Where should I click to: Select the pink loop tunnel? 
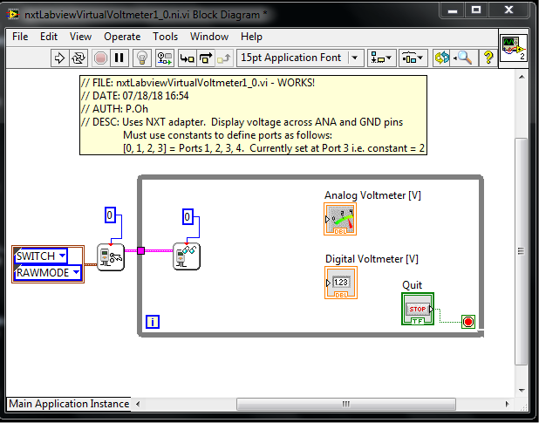140,250
